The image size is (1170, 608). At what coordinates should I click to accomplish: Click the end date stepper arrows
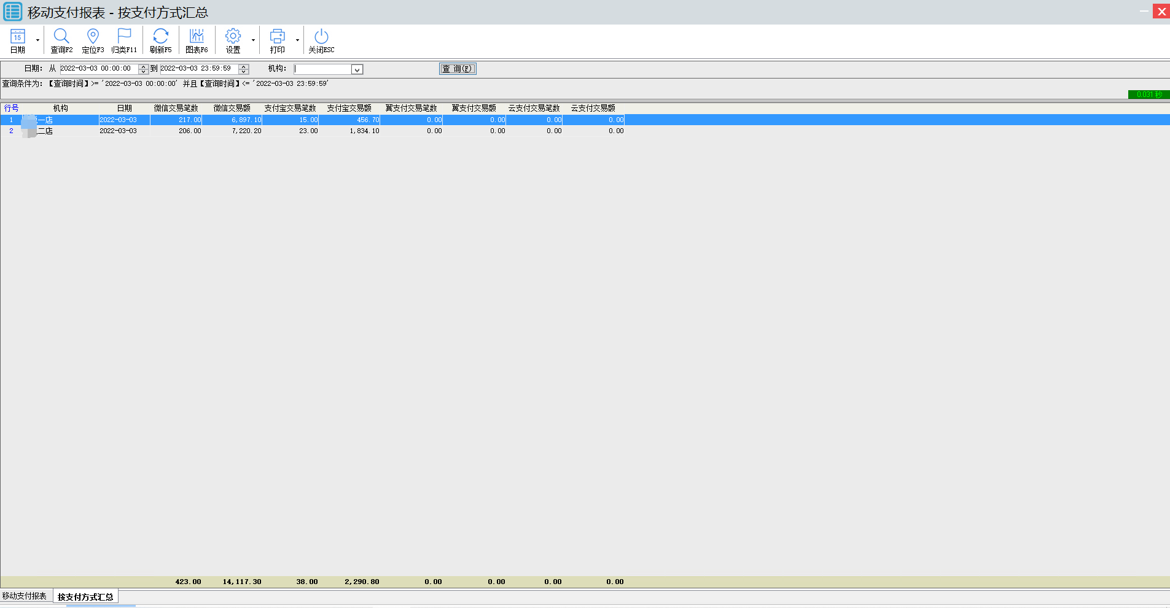244,69
